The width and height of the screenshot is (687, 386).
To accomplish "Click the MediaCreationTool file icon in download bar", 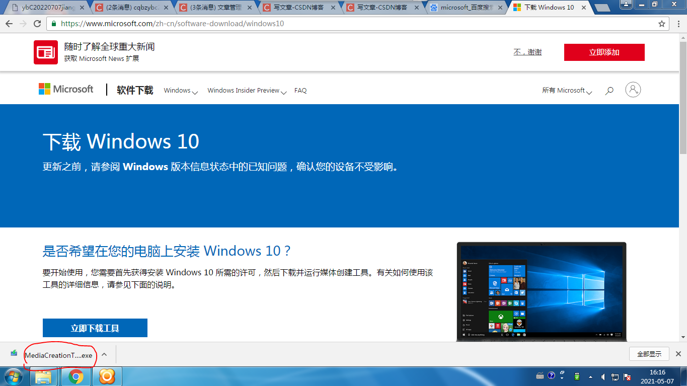I will (x=14, y=353).
